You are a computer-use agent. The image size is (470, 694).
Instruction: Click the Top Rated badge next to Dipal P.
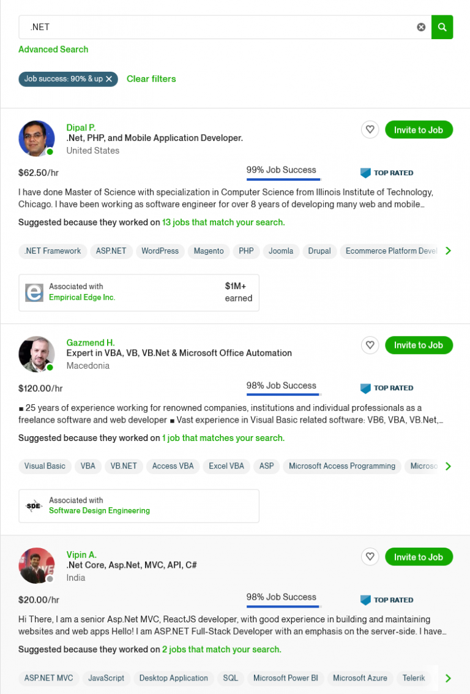pos(387,173)
